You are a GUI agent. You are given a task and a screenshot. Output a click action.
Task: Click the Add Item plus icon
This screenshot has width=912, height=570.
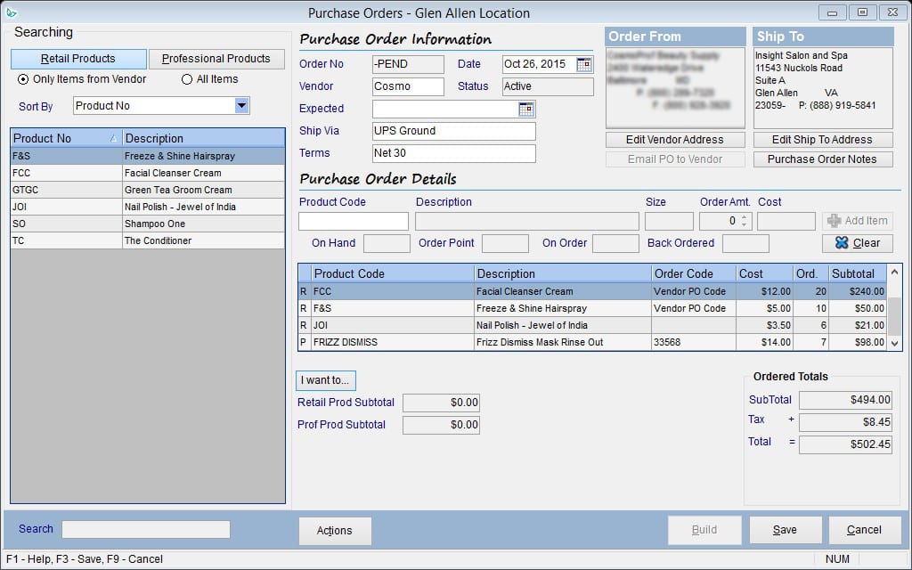pos(835,220)
